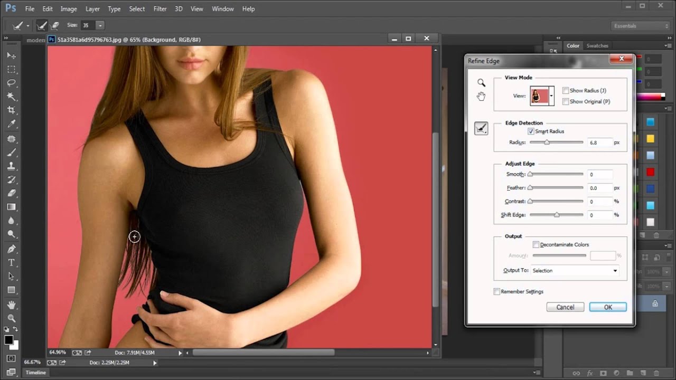Open the brush Size dropdown arrow
This screenshot has width=676, height=380.
point(100,25)
